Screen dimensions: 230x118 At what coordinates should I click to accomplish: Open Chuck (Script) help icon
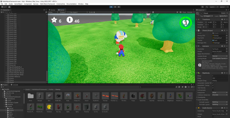(222, 31)
